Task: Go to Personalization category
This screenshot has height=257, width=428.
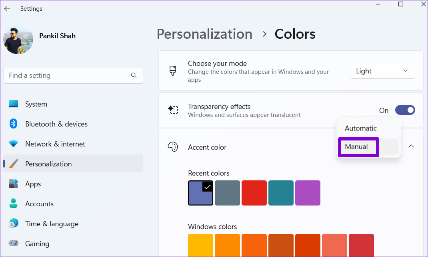Action: [73, 164]
